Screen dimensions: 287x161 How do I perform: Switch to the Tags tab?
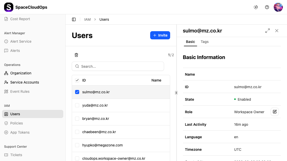[204, 42]
